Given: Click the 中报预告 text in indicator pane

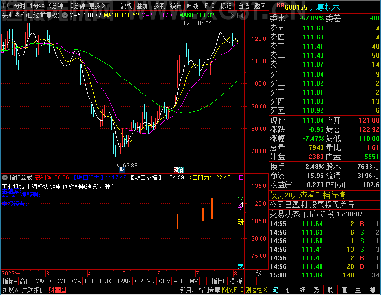Looking at the screenshot, I should 15,204.
